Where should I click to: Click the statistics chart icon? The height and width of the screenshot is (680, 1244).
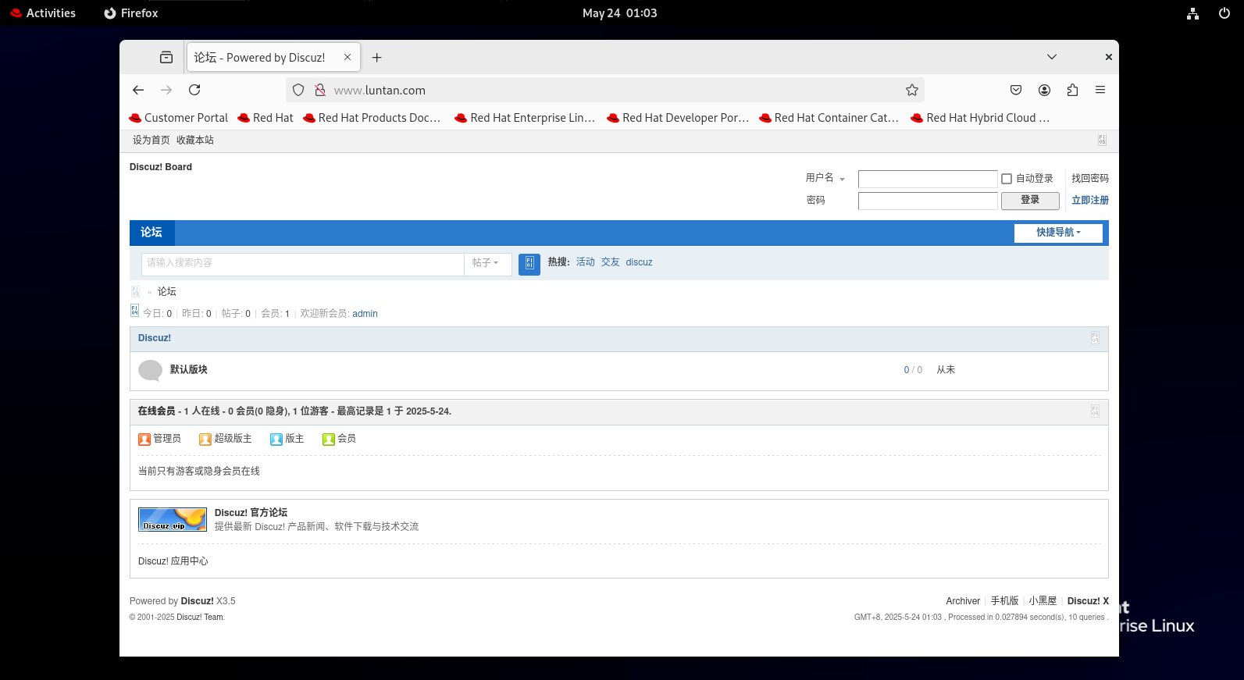click(x=134, y=311)
